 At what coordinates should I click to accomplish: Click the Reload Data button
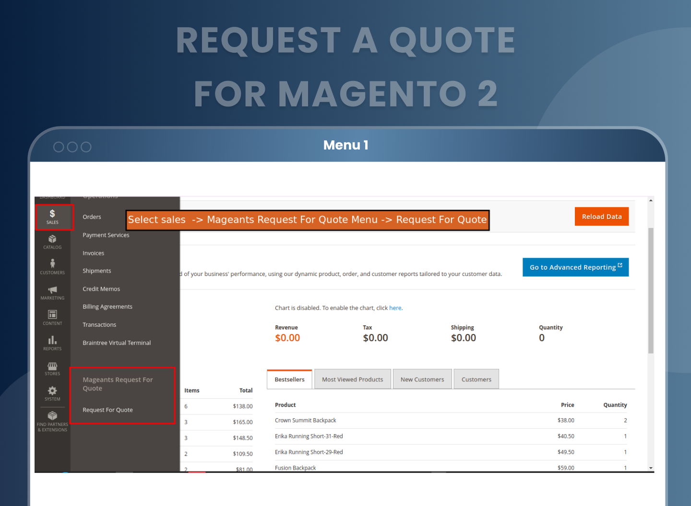click(x=601, y=217)
